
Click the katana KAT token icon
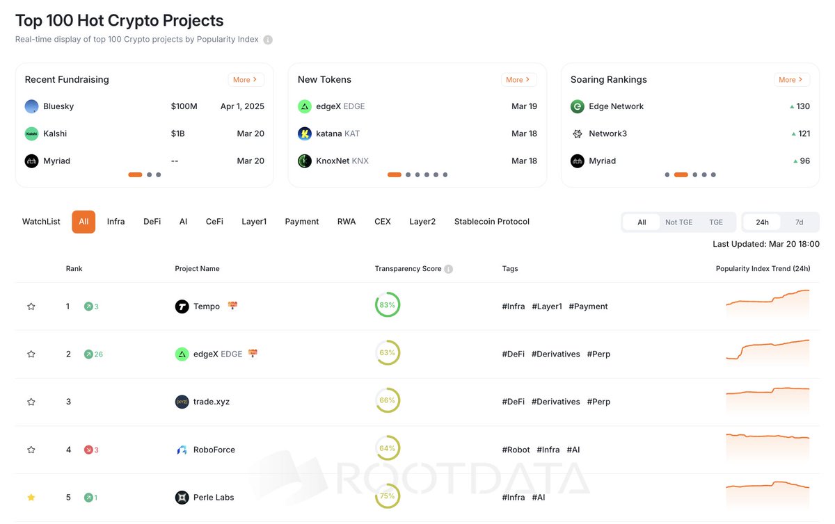[304, 133]
